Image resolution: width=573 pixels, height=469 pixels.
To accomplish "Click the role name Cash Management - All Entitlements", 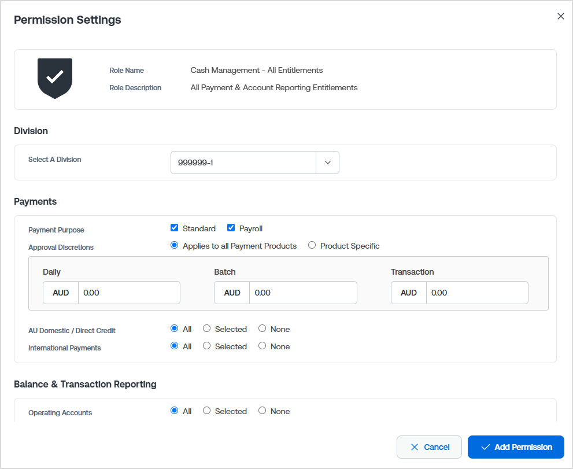I will click(x=257, y=70).
